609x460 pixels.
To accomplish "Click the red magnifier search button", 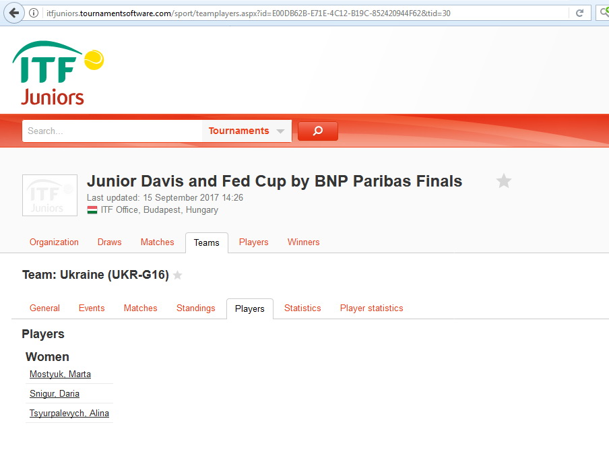I will (x=318, y=131).
